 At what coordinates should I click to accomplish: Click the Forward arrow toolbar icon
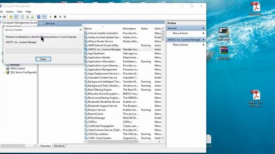(4, 17)
